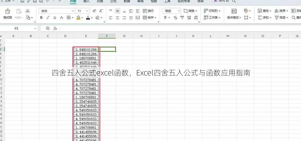
Task: Click the percent style % icon
Action: 175,18
